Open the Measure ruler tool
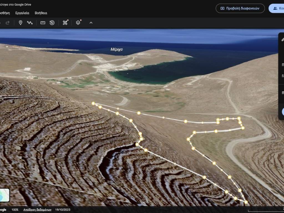This screenshot has height=213, width=284. (43, 23)
